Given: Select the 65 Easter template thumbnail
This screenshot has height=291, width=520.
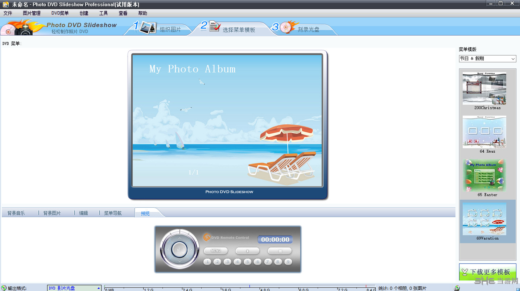Looking at the screenshot, I should pyautogui.click(x=484, y=176).
